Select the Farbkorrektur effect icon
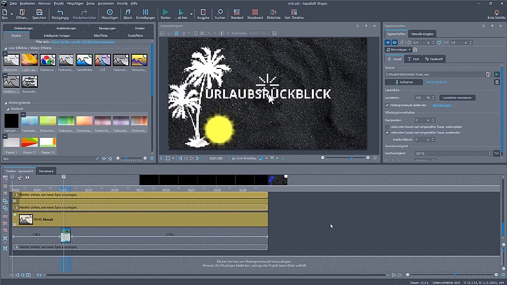Screen dimensions: 507x285 (x=48, y=60)
